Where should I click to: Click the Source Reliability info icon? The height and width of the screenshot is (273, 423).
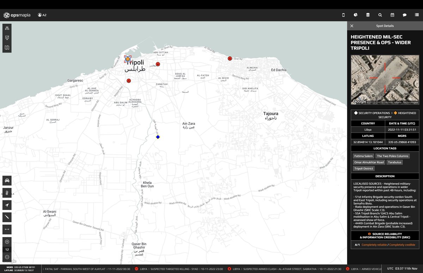369,234
